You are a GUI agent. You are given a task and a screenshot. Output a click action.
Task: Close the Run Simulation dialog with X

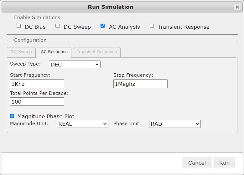(x=237, y=7)
